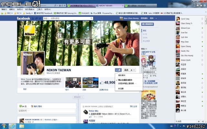The width and height of the screenshot is (207, 129).
Task: Click the thumbs-up likes icon beside 48,906
Action: [x=102, y=83]
